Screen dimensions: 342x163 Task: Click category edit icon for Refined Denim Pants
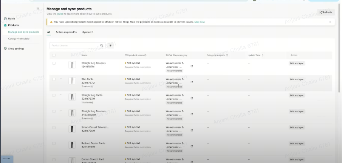click(192, 146)
